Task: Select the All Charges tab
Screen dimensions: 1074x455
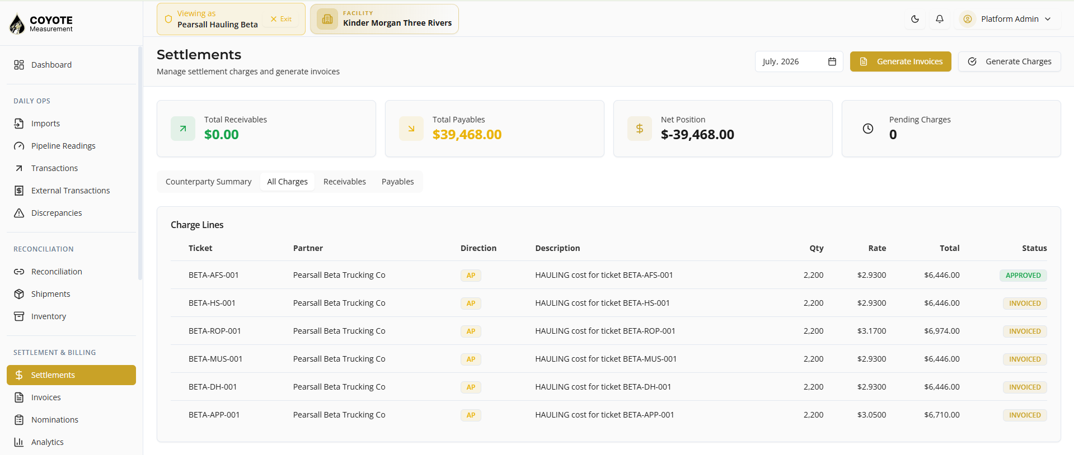Action: pos(287,182)
